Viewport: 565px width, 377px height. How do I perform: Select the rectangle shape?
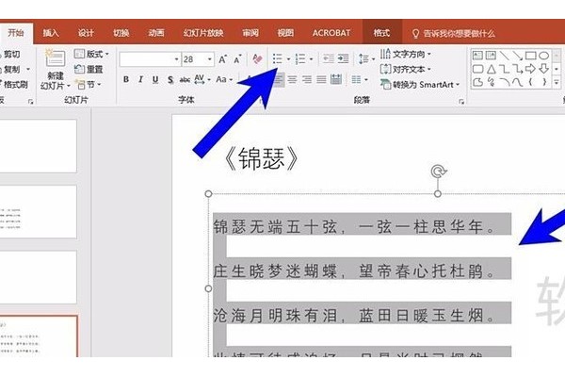pos(530,56)
